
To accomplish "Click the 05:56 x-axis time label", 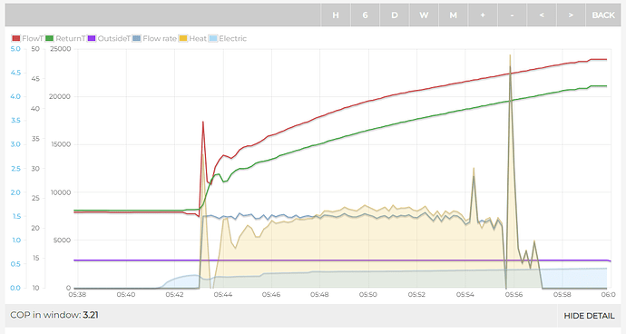I will click(514, 294).
